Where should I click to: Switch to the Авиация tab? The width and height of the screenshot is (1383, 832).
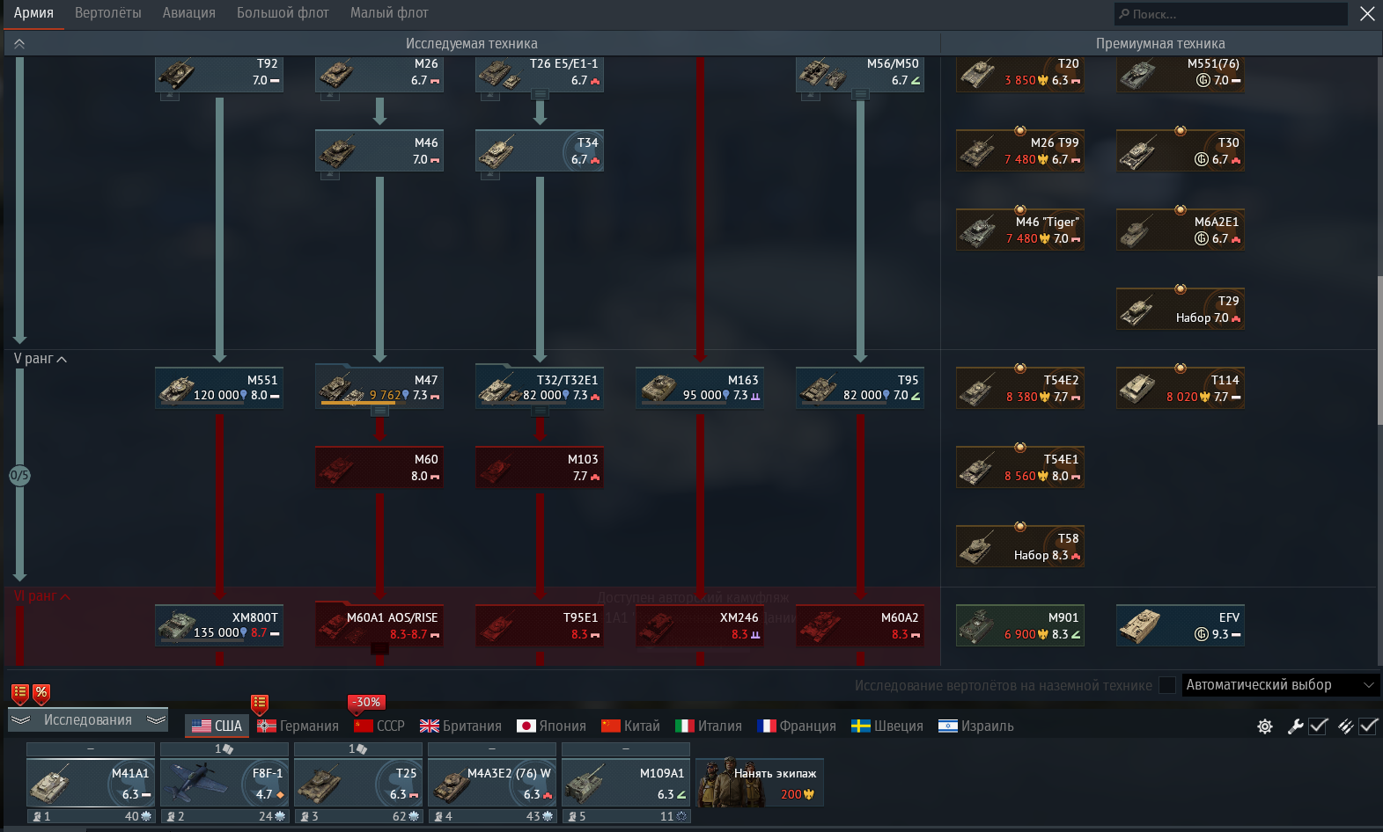[x=188, y=13]
